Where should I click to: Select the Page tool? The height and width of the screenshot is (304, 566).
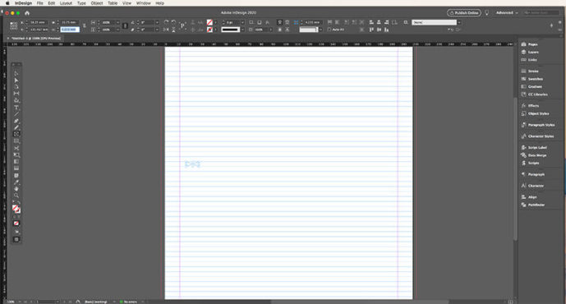pyautogui.click(x=16, y=86)
